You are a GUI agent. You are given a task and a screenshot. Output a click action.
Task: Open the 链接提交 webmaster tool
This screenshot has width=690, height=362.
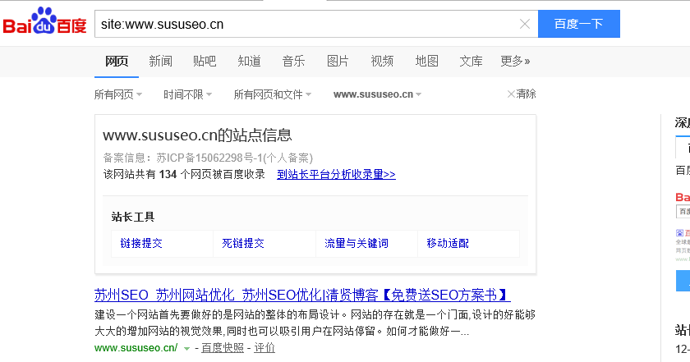[x=141, y=243]
